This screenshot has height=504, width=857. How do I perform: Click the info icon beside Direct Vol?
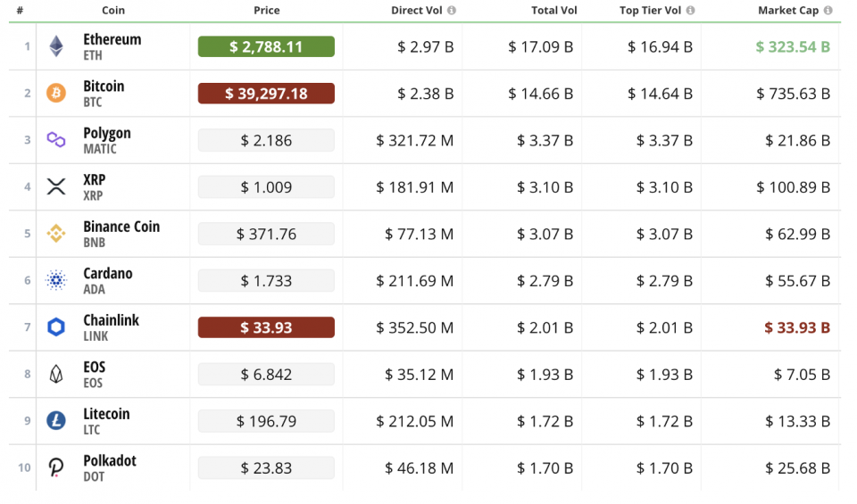452,11
